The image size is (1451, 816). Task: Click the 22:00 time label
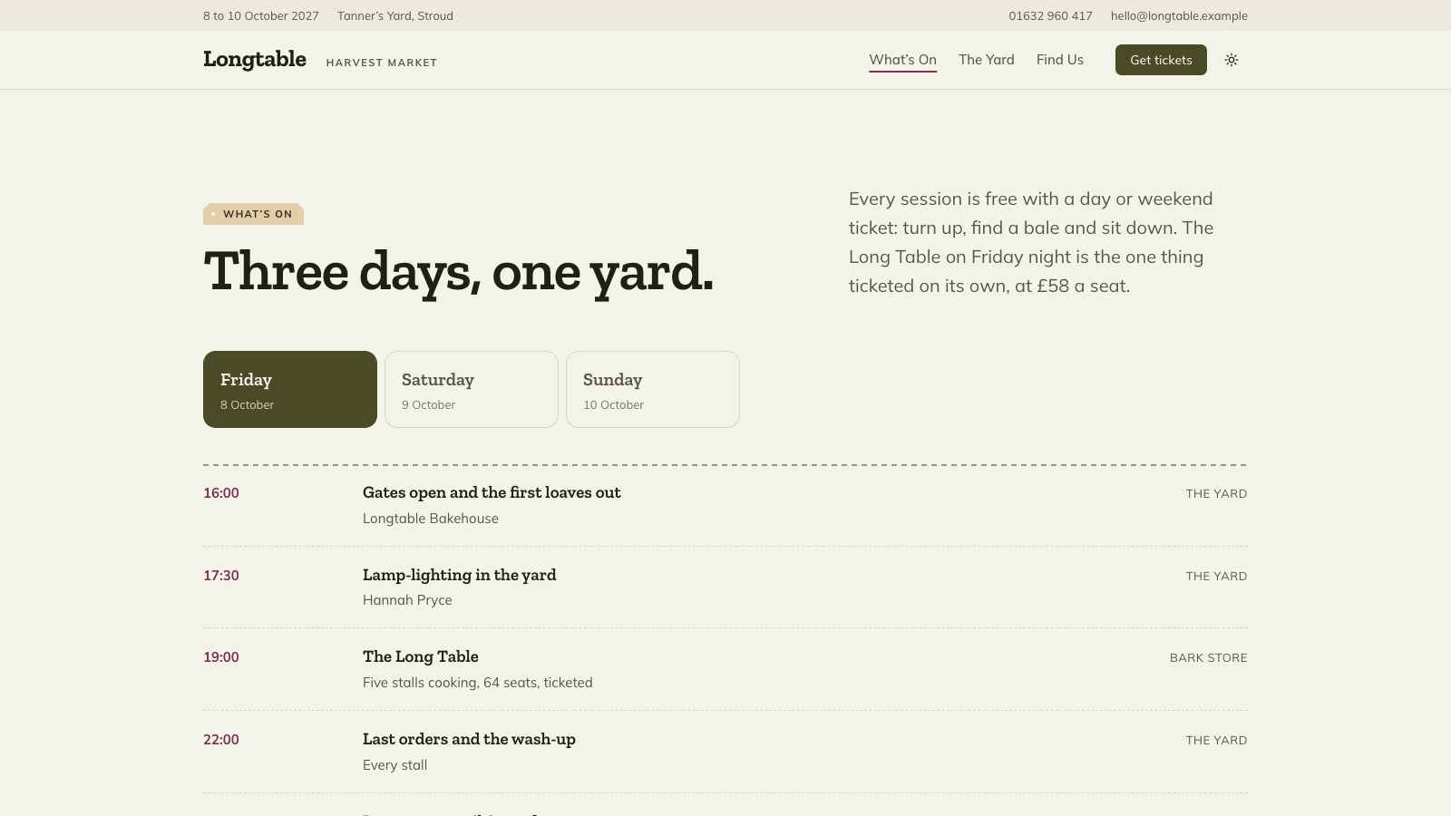(221, 740)
